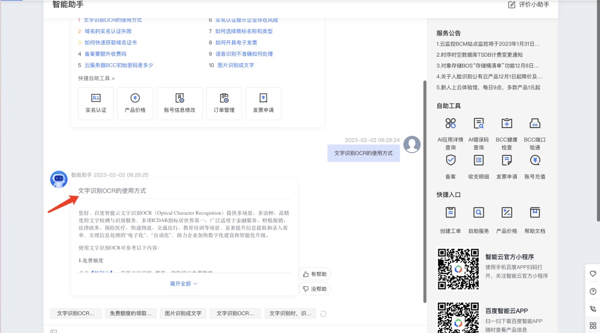600x333 pixels.
Task: Click the 评价小助手 edit icon
Action: (512, 4)
